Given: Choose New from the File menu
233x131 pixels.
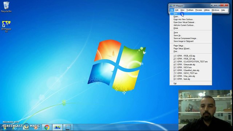Looking at the screenshot, I should 191,14.
